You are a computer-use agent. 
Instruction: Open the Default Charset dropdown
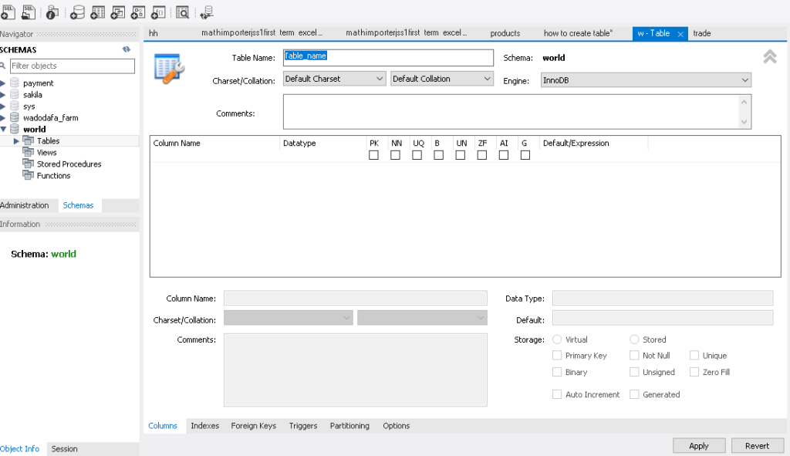coord(335,79)
